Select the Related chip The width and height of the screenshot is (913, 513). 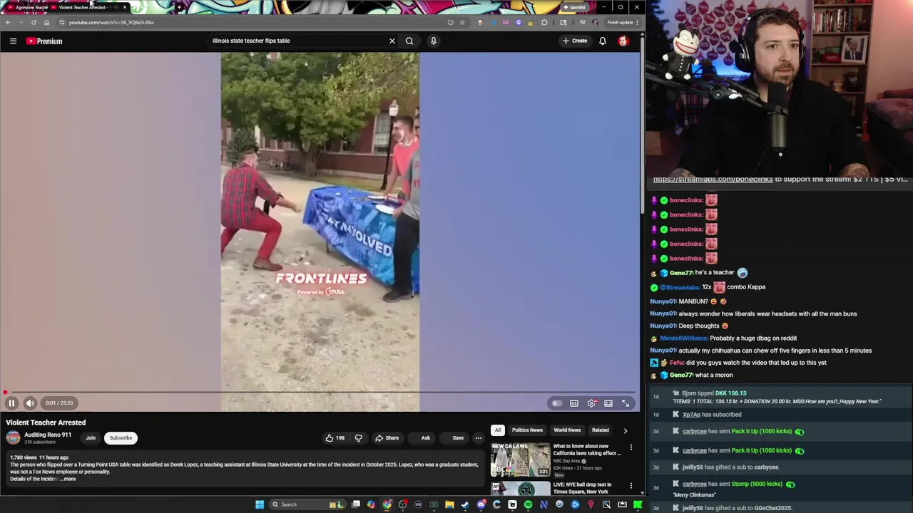pyautogui.click(x=601, y=430)
